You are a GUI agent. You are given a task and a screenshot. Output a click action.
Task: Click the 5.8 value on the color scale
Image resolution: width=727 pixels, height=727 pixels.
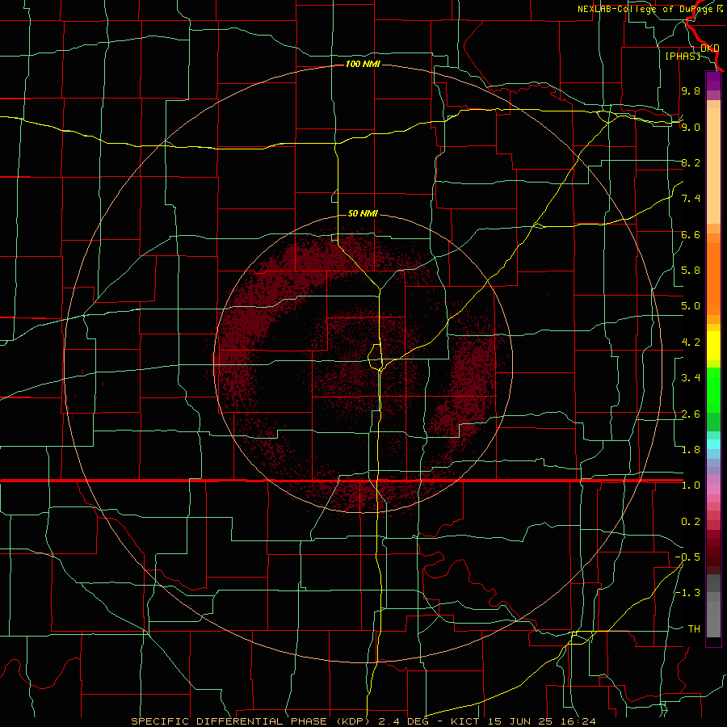click(691, 271)
